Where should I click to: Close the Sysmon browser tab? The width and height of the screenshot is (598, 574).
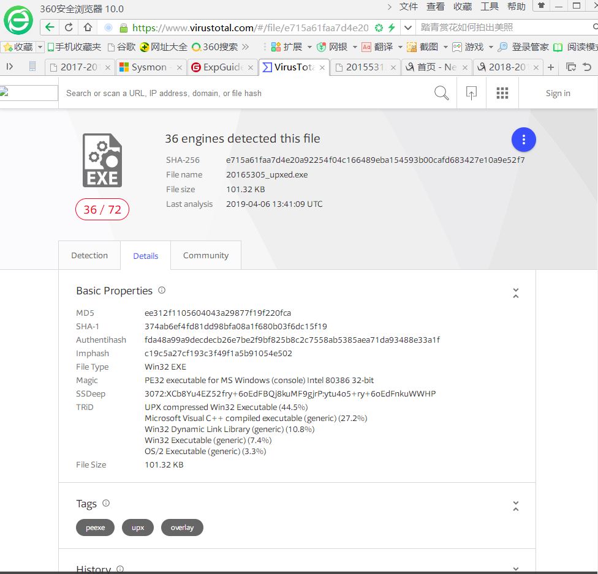tap(180, 67)
